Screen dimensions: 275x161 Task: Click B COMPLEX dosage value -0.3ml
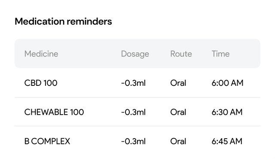point(133,141)
